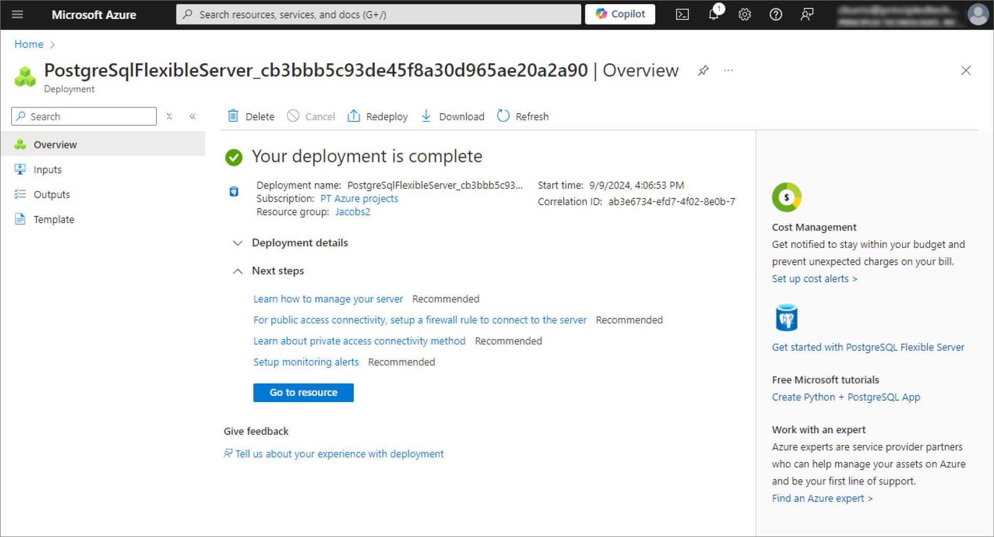The height and width of the screenshot is (537, 994).
Task: Open Find an Azure expert link
Action: 822,498
